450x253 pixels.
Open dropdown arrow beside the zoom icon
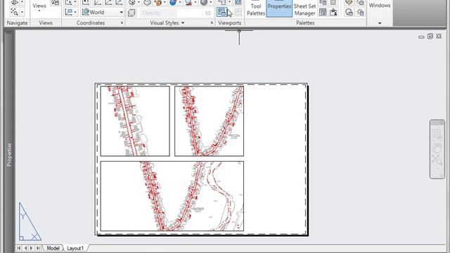tap(22, 12)
